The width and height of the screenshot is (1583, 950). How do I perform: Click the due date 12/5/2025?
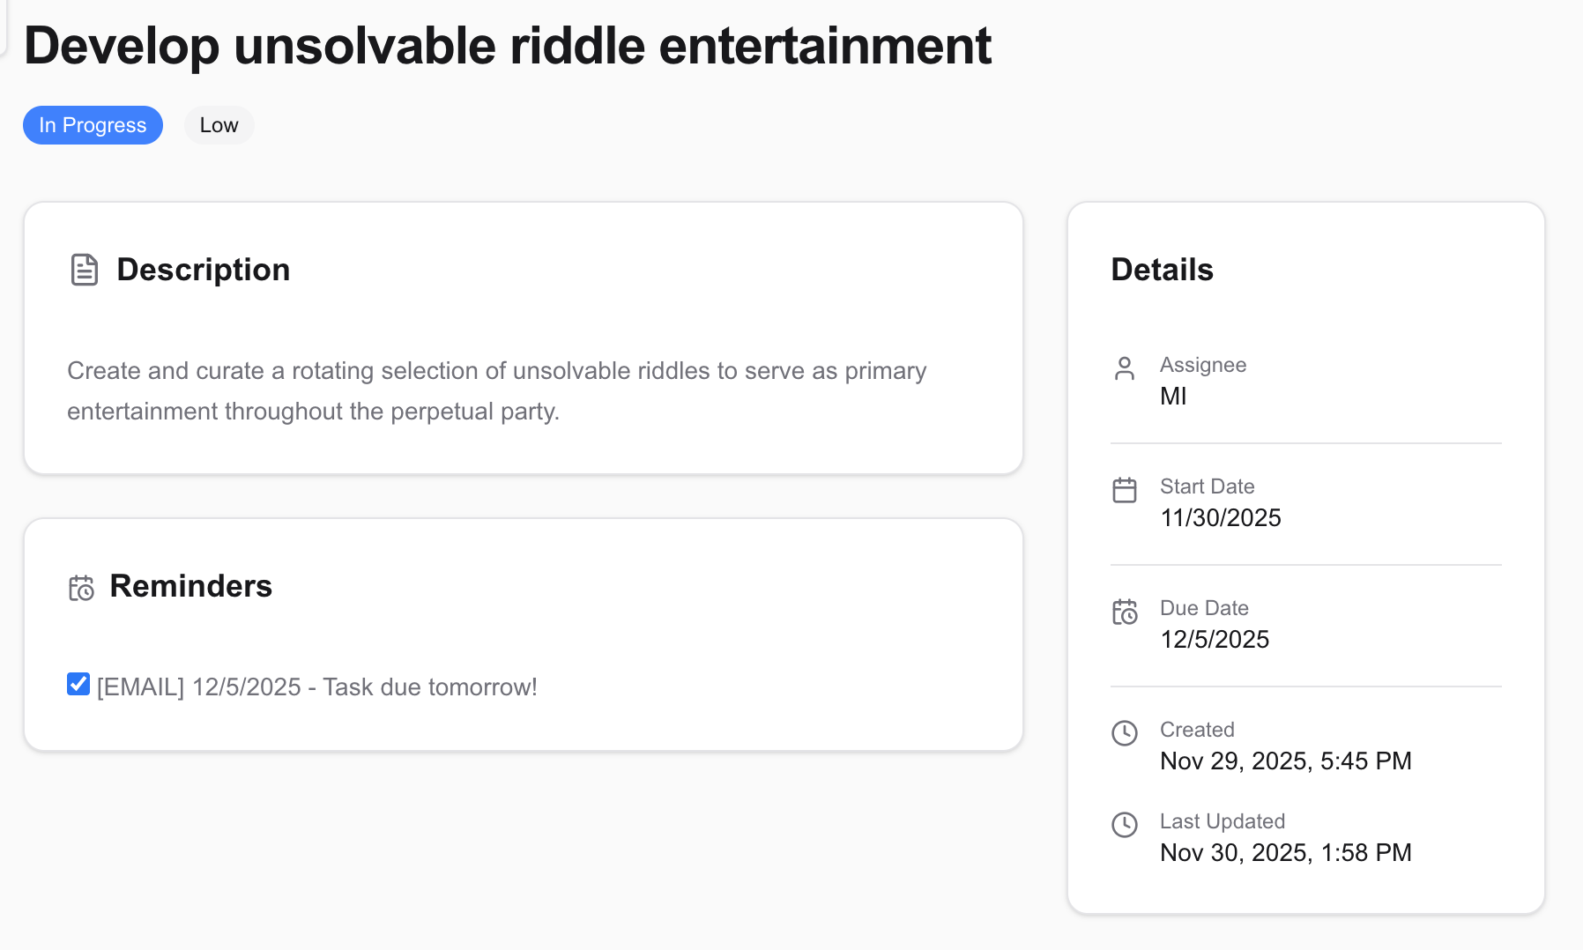[1215, 640]
